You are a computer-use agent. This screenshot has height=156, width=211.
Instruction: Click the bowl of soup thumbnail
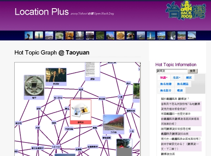[x=59, y=36]
